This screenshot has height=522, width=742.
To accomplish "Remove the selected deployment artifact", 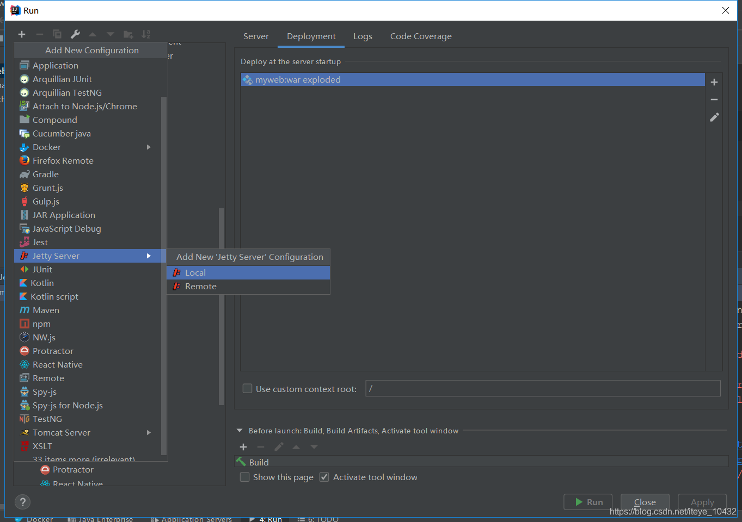I will (x=714, y=100).
